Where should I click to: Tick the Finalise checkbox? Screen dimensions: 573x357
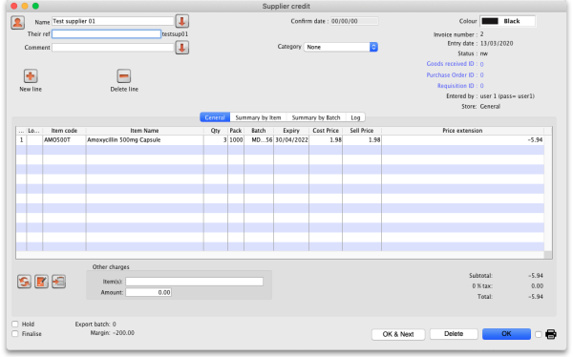click(15, 334)
